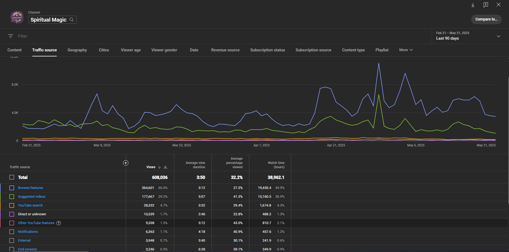Open End screens traffic source link
This screenshot has height=252, width=509.
click(x=27, y=249)
